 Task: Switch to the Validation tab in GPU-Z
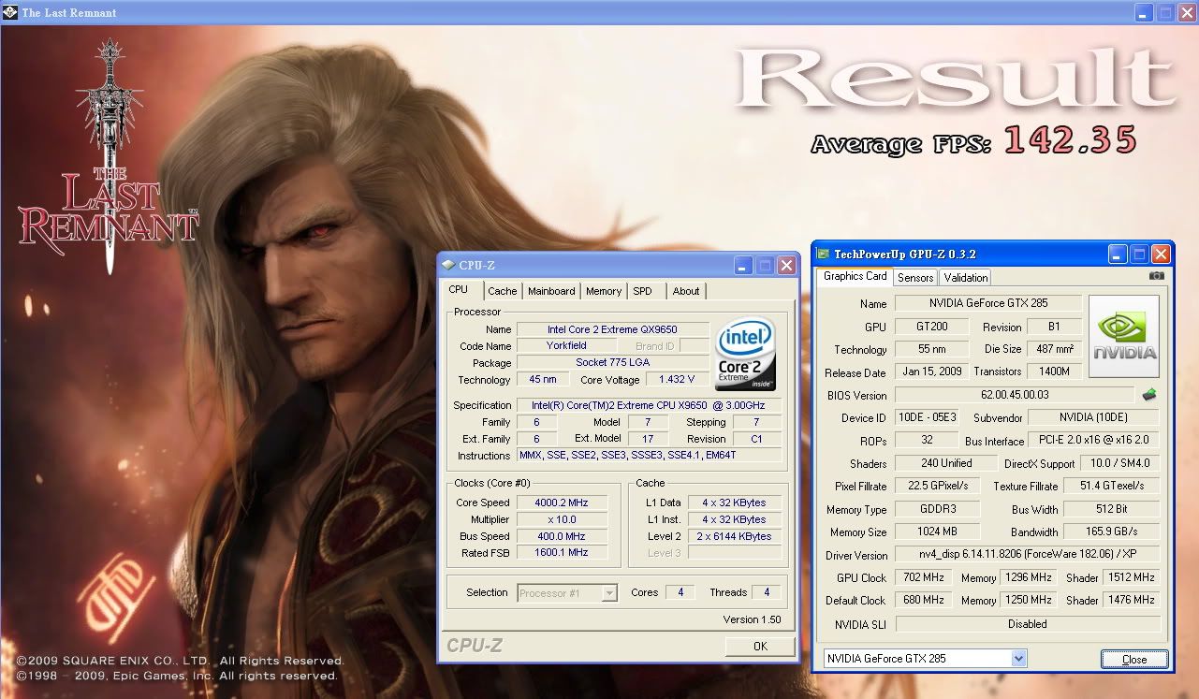coord(965,277)
